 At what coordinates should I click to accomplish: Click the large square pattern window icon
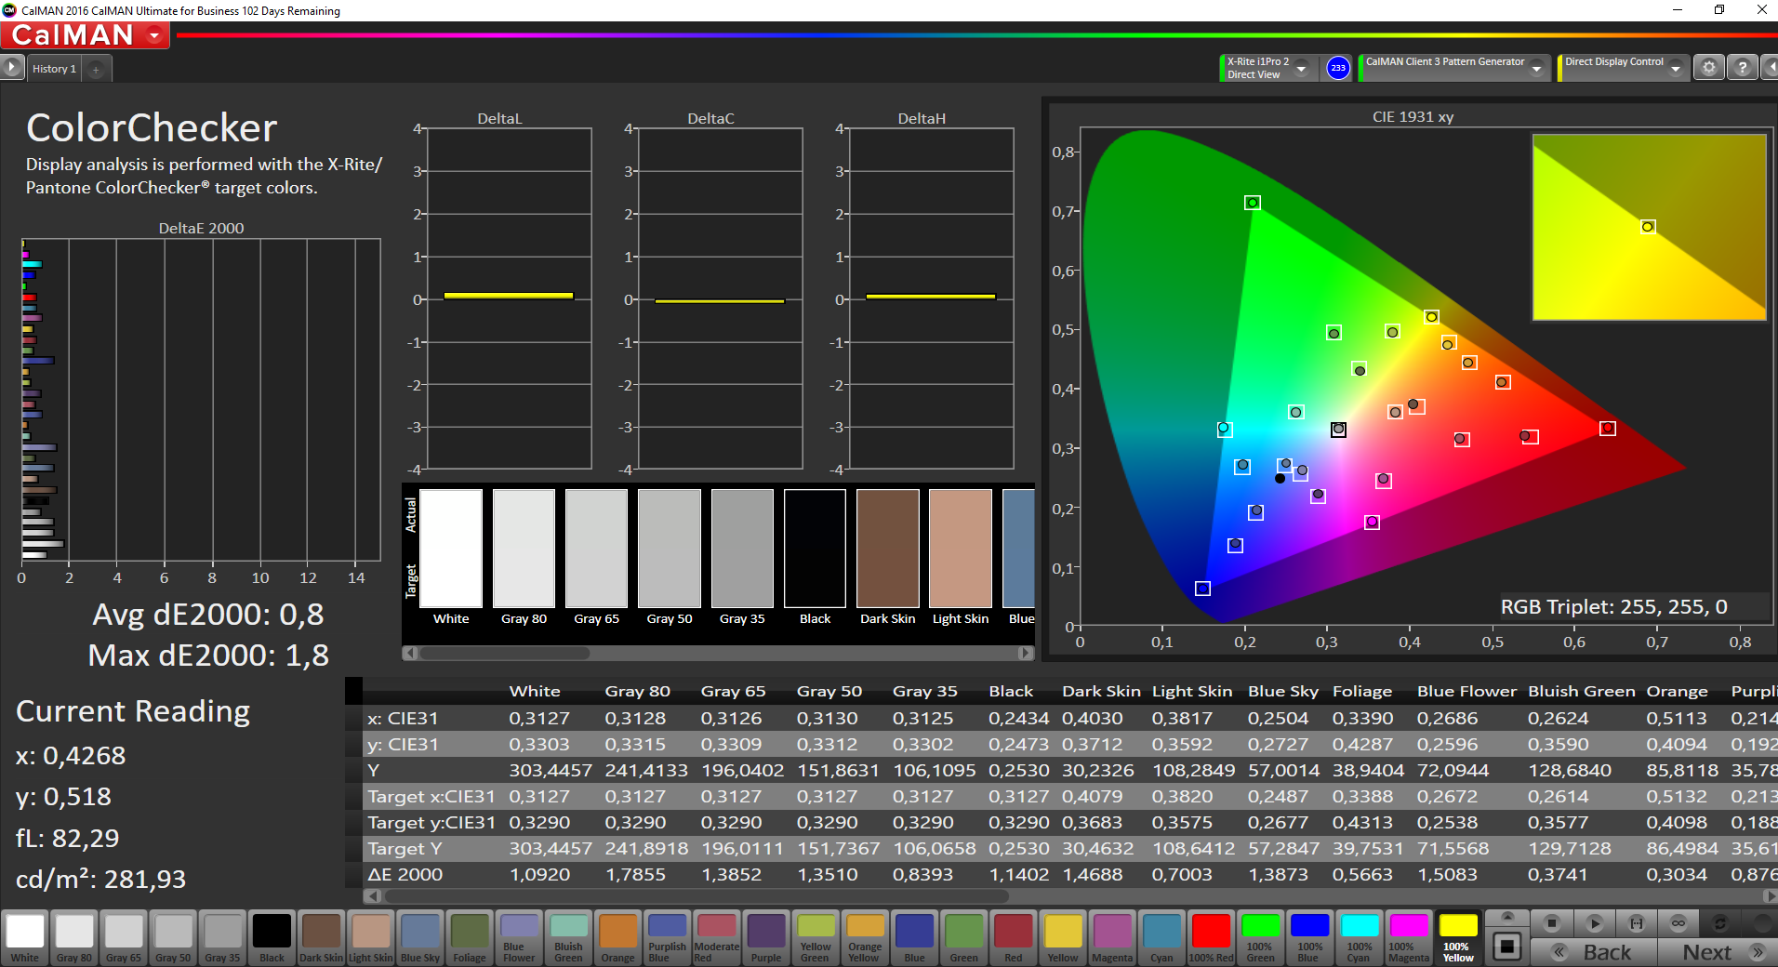click(1507, 947)
